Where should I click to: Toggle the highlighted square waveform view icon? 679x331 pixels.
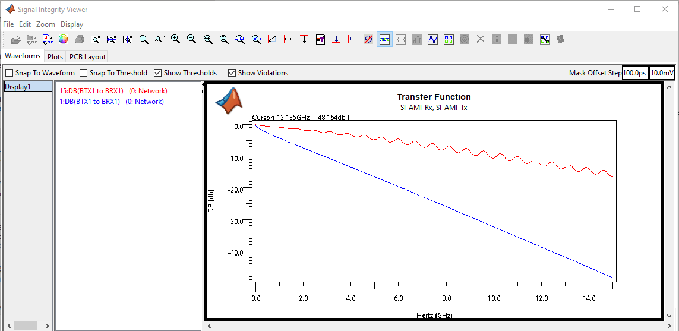(384, 39)
